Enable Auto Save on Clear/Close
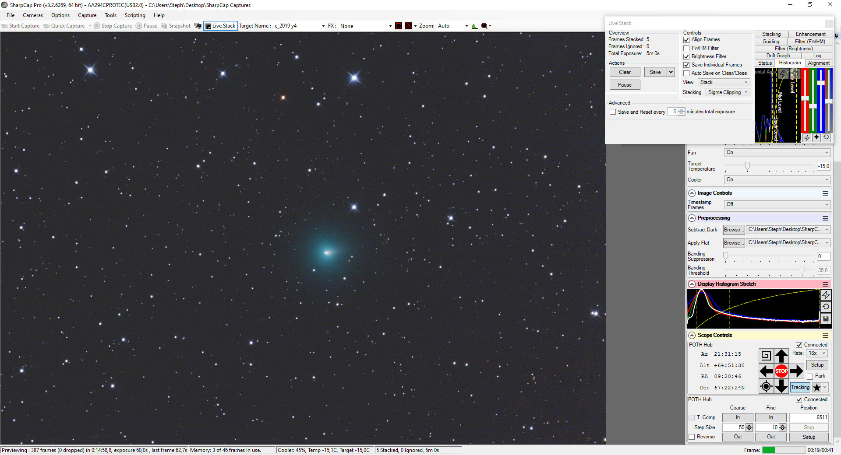 pos(686,73)
